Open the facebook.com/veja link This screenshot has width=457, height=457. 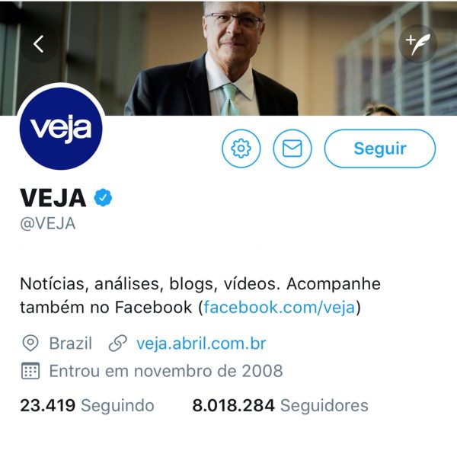(280, 308)
